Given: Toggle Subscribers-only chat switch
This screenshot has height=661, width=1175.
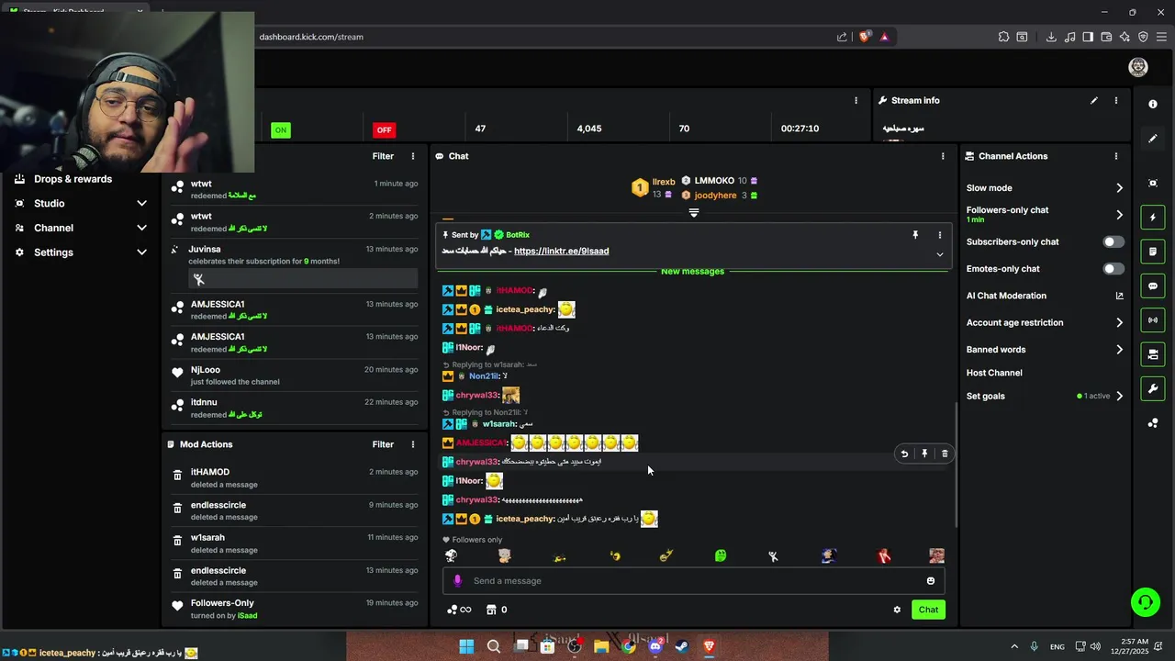Looking at the screenshot, I should (1113, 242).
